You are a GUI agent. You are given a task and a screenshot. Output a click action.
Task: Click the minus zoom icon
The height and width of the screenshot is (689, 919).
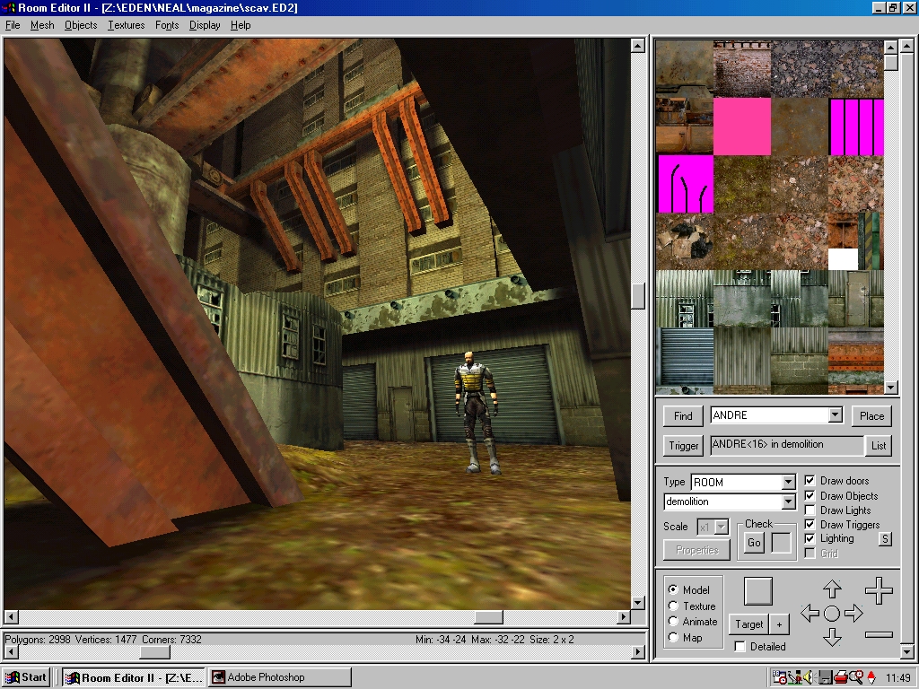click(x=879, y=634)
